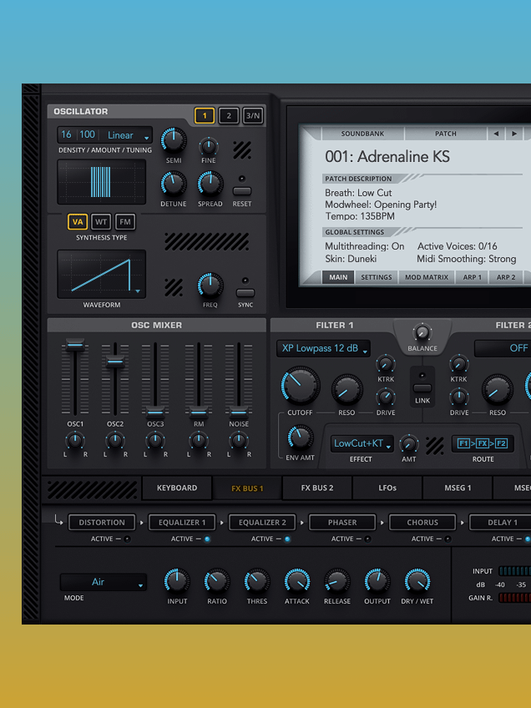Screen dimensions: 531x708
Task: Click the compressor RATIO knob
Action: (x=216, y=581)
